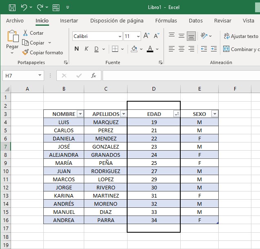Open the Vista tab

click(x=249, y=21)
